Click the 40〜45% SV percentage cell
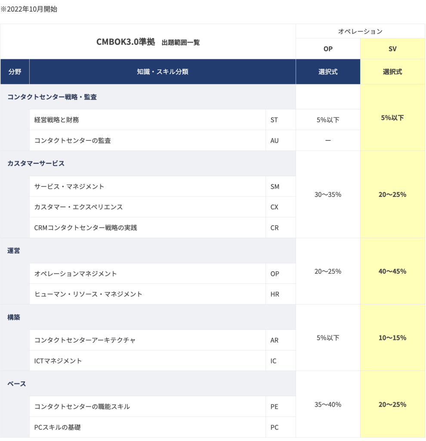 point(392,271)
